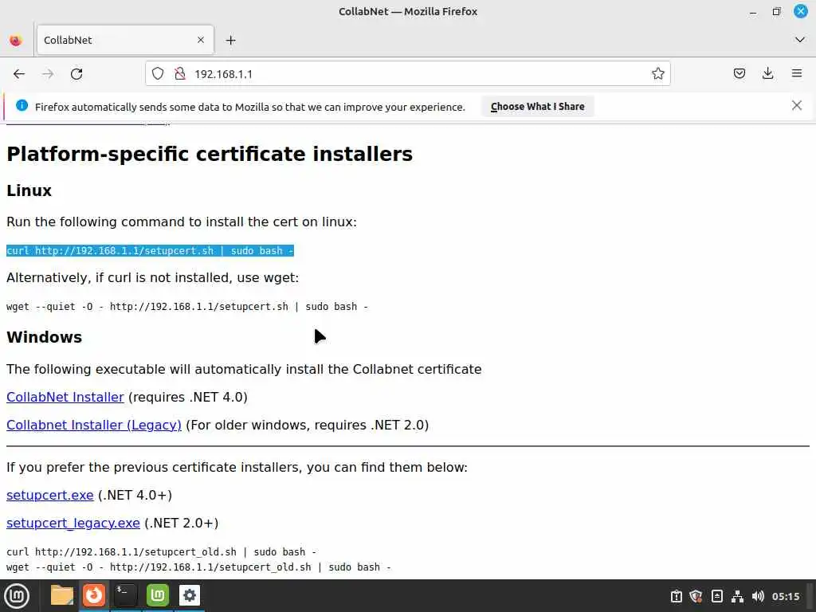
Task: Click the insecure connection padlock icon
Action: coord(180,74)
